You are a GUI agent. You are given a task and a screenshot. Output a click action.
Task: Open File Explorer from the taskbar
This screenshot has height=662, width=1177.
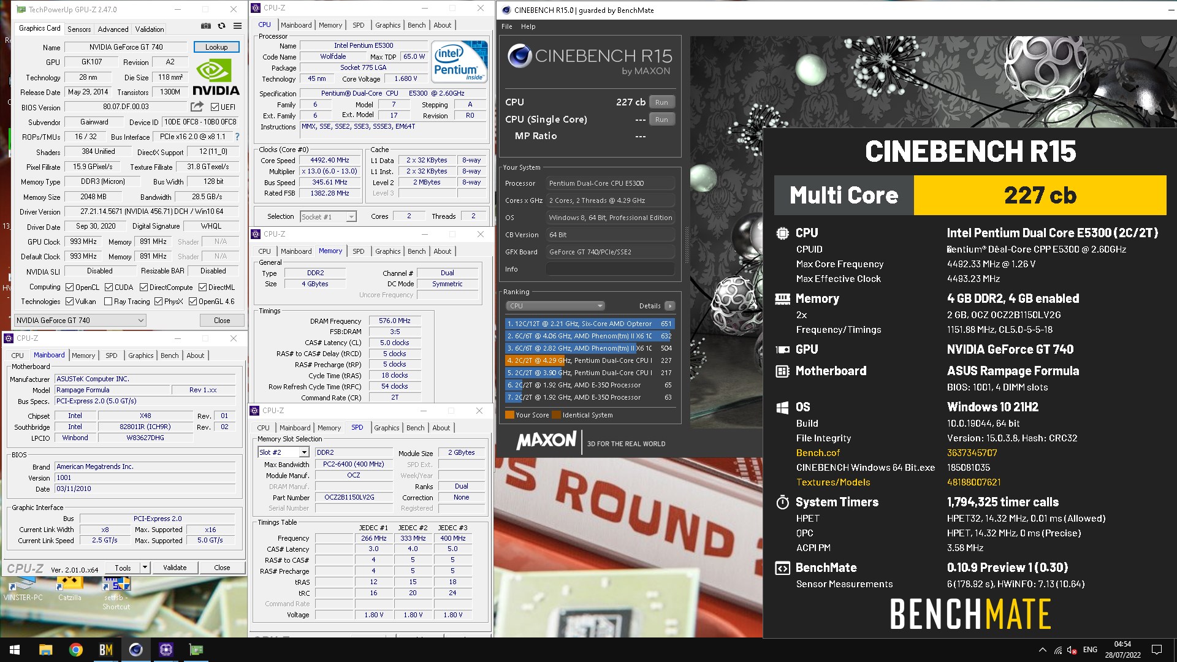pos(45,650)
